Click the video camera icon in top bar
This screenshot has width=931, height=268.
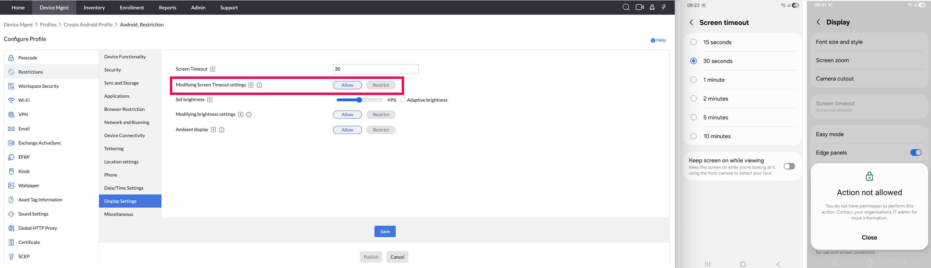click(639, 7)
